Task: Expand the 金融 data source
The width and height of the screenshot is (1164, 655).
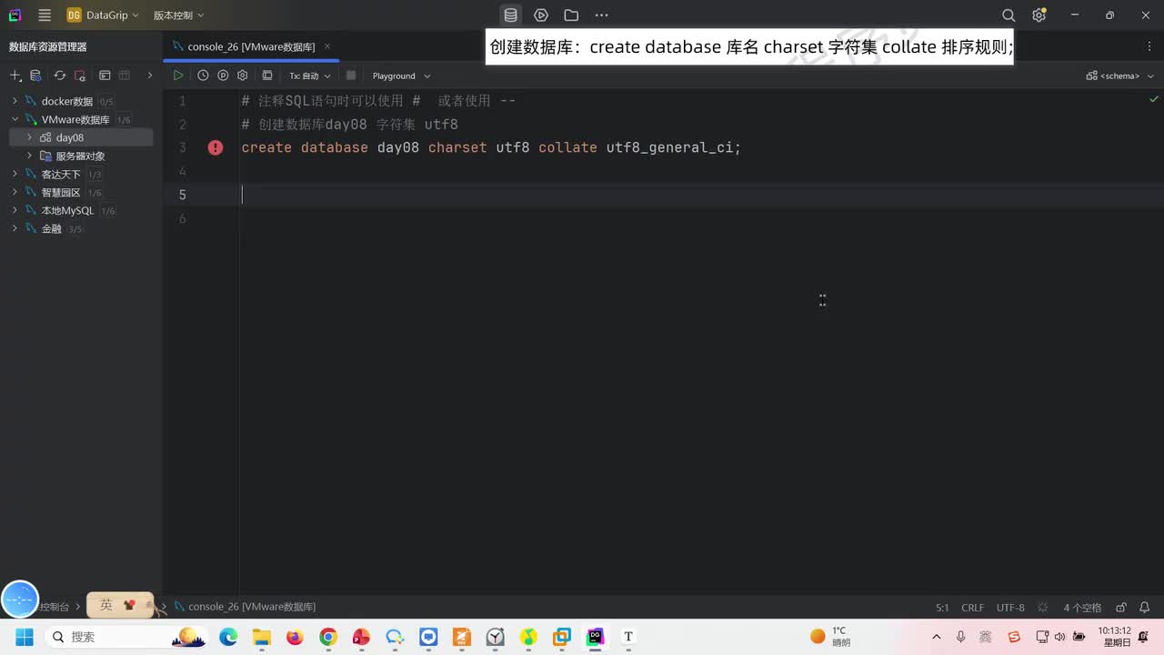Action: (15, 228)
